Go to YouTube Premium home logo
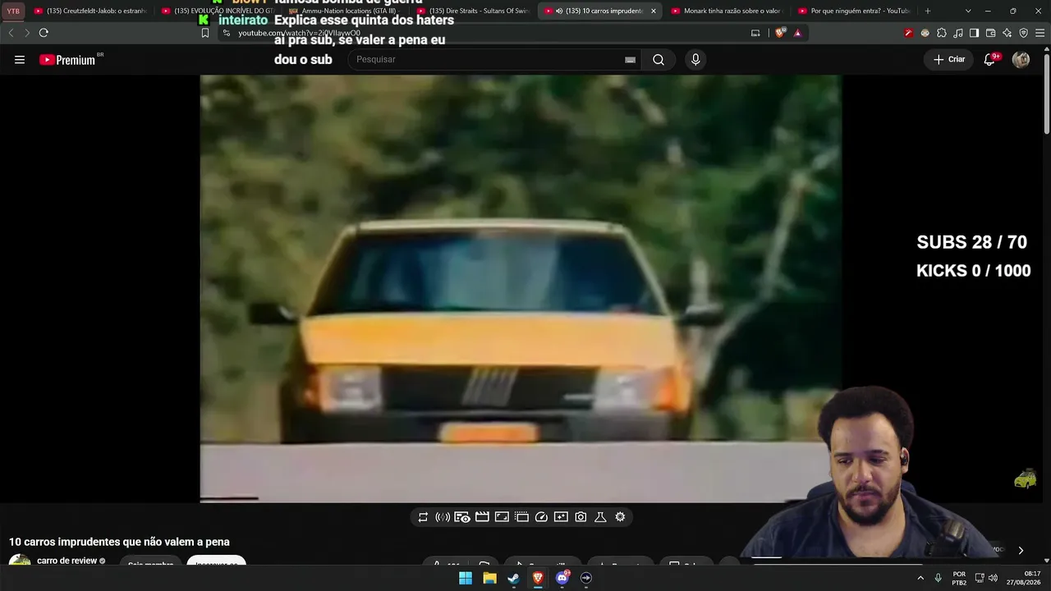This screenshot has height=591, width=1051. click(67, 60)
